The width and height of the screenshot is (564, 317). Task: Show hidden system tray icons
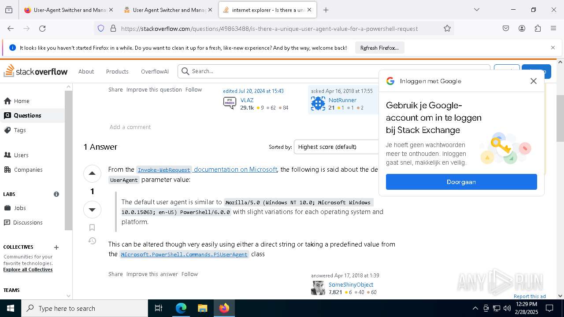(x=475, y=308)
